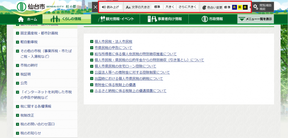
Task: Go to the ホーム tab
Action: 27,19
